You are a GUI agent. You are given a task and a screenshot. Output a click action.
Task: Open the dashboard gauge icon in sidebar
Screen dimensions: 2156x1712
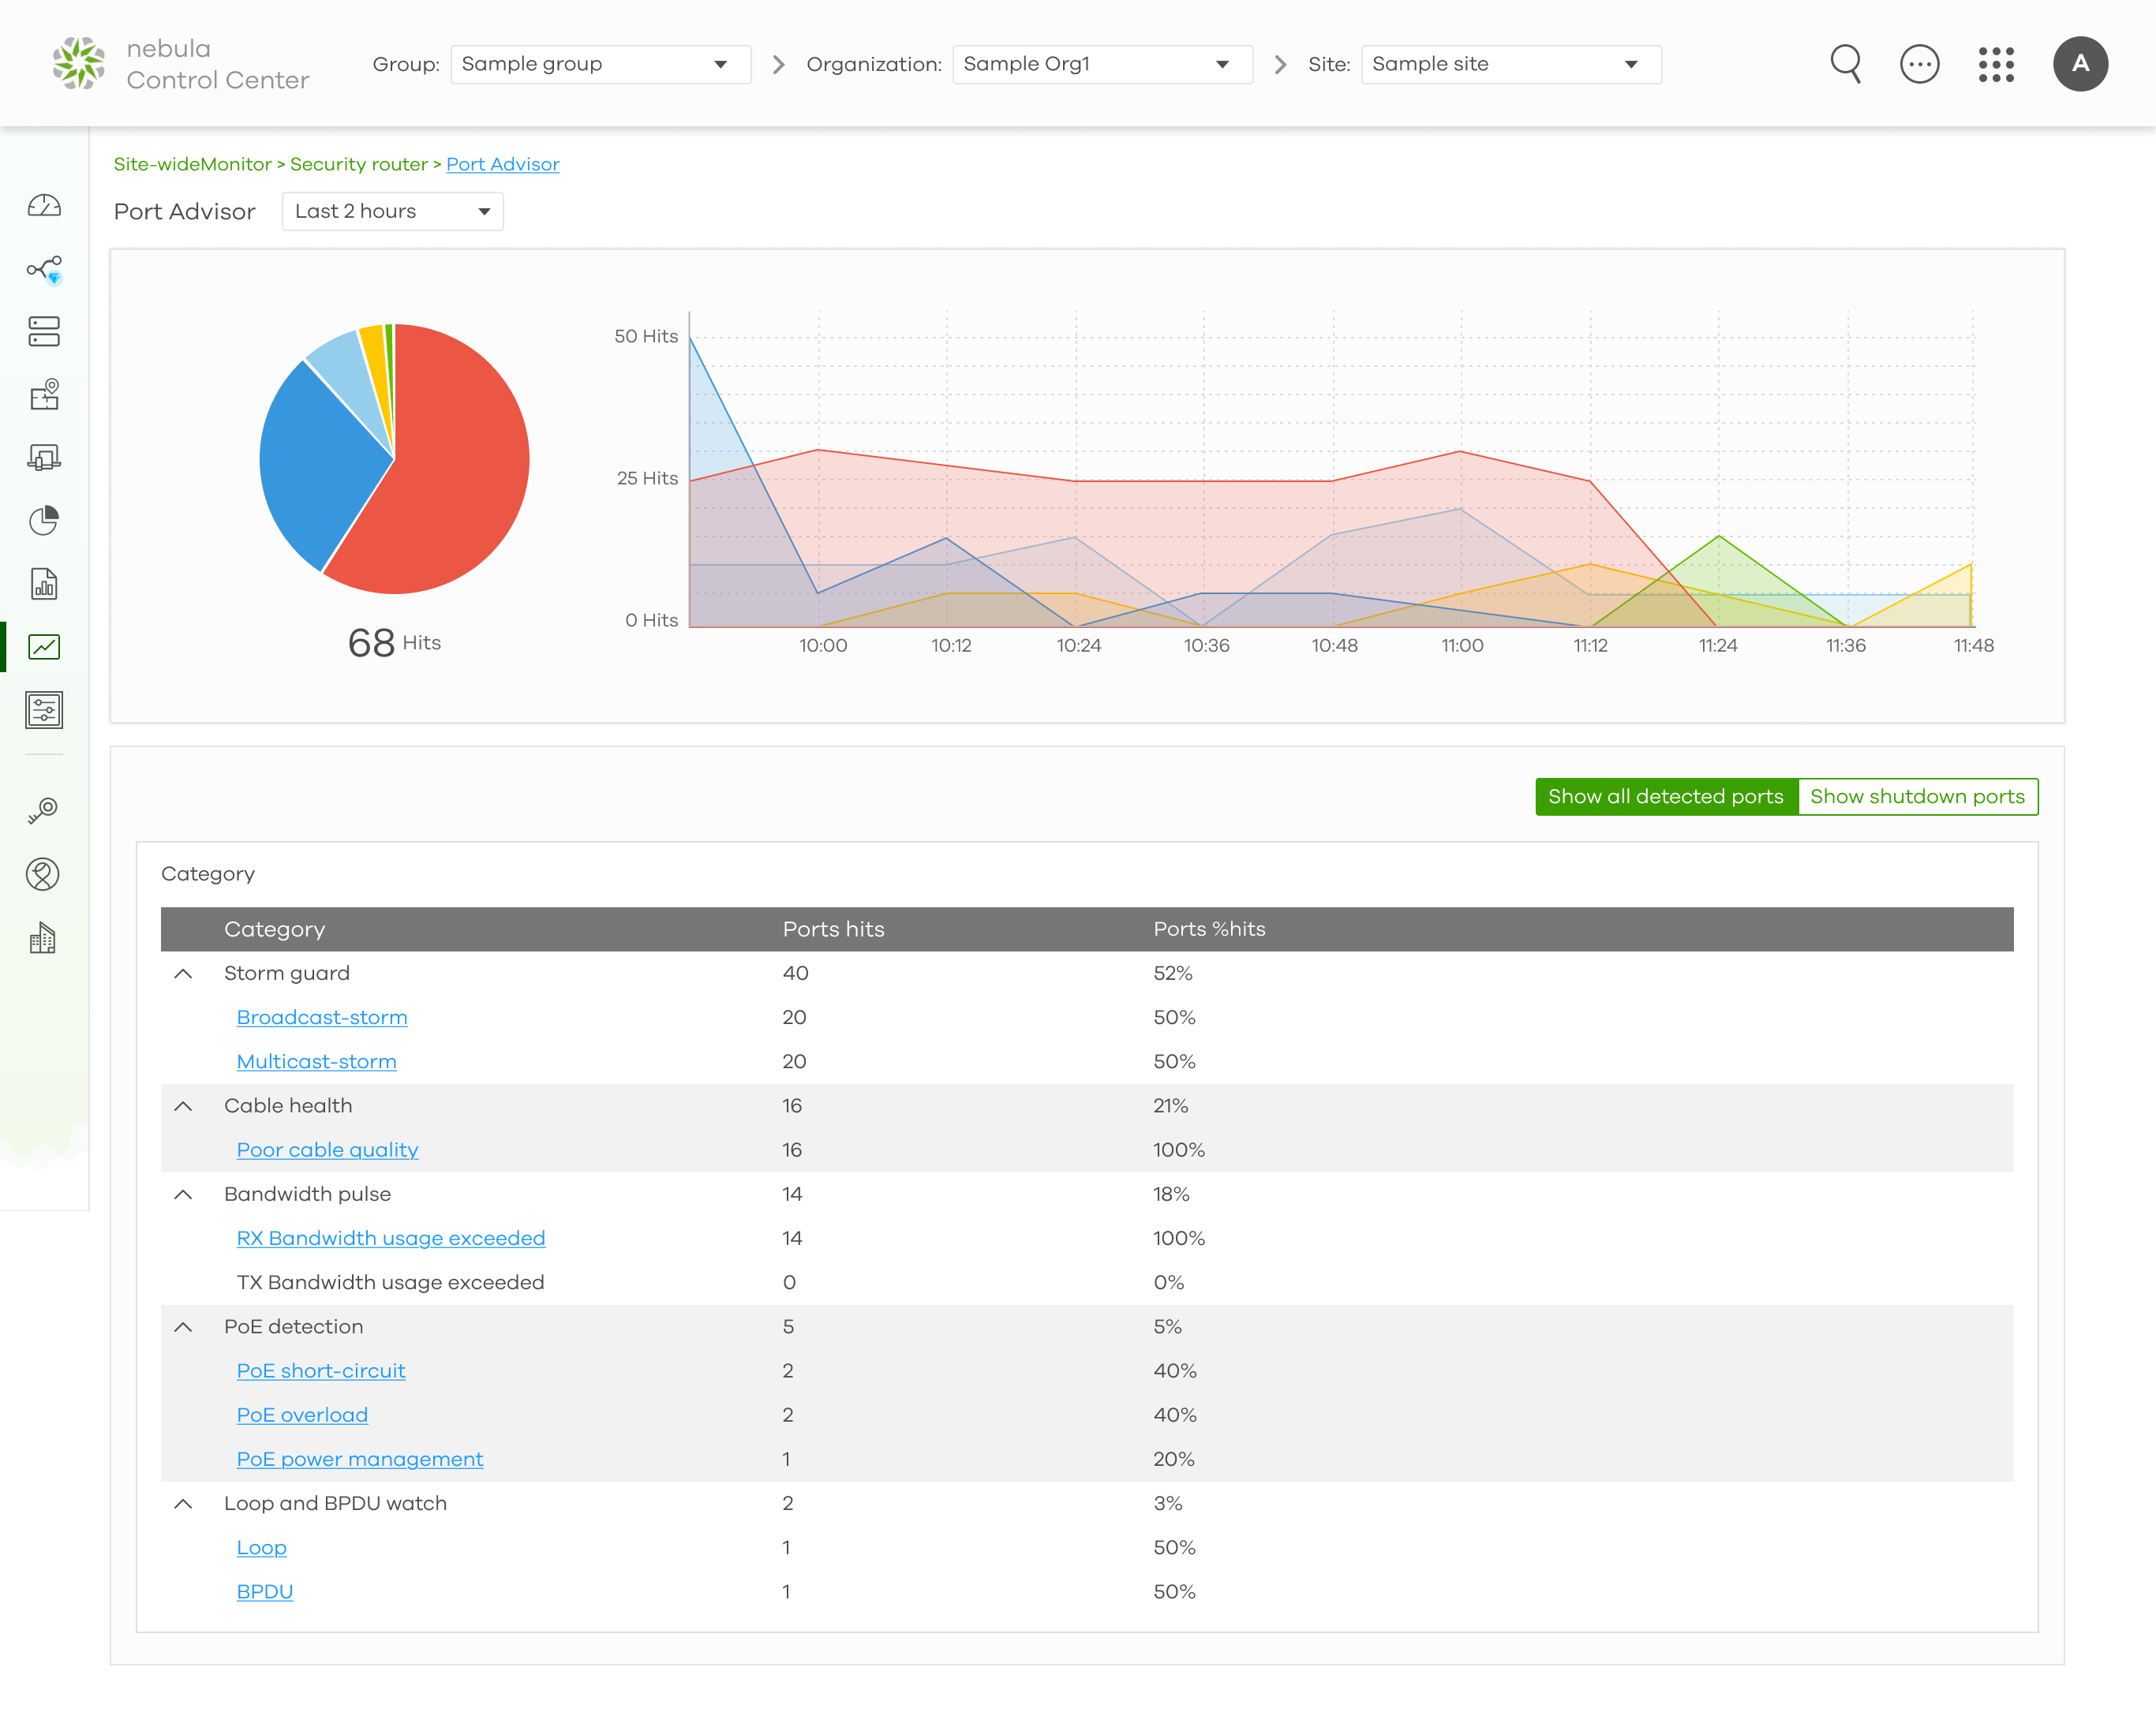(44, 206)
